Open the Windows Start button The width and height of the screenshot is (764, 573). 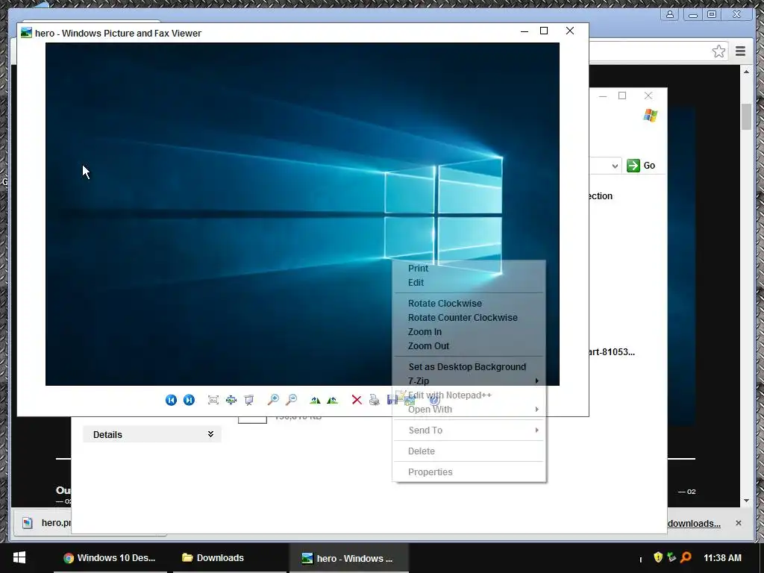coord(19,558)
